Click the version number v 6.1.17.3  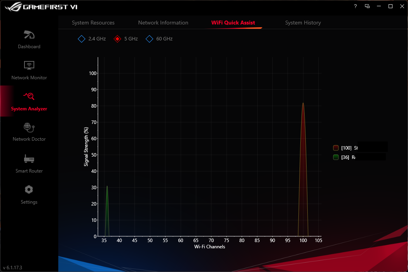coord(12,267)
